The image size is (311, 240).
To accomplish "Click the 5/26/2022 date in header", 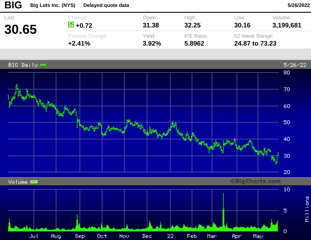I will point(299,5).
